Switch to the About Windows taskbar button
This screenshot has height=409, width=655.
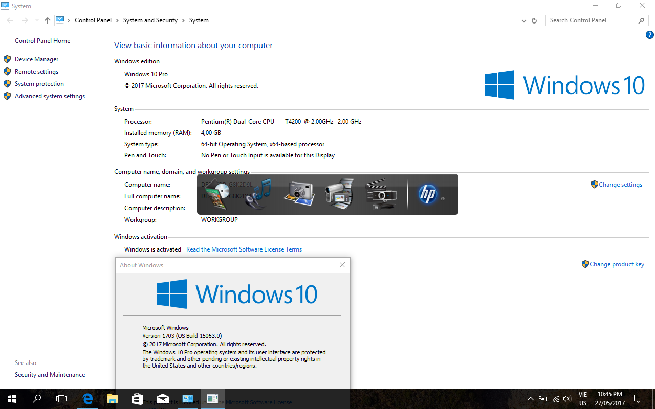pyautogui.click(x=212, y=399)
